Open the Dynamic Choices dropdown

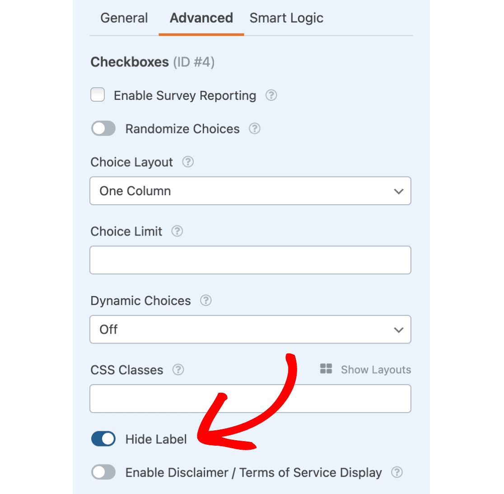(x=250, y=329)
